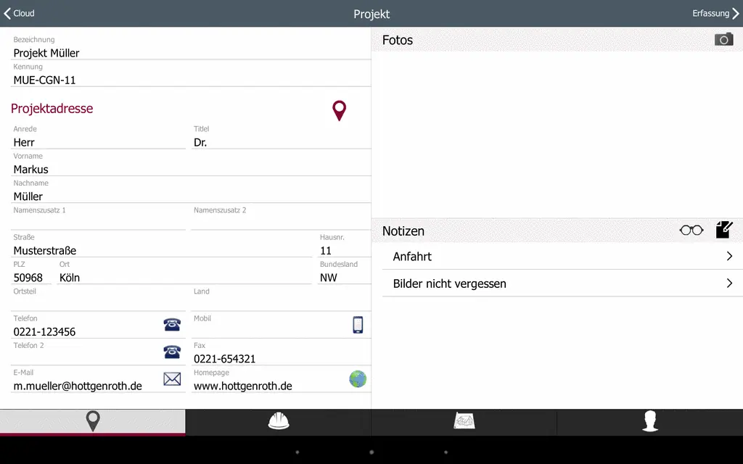Tap the phone icon beside Telefon 2

pyautogui.click(x=172, y=352)
